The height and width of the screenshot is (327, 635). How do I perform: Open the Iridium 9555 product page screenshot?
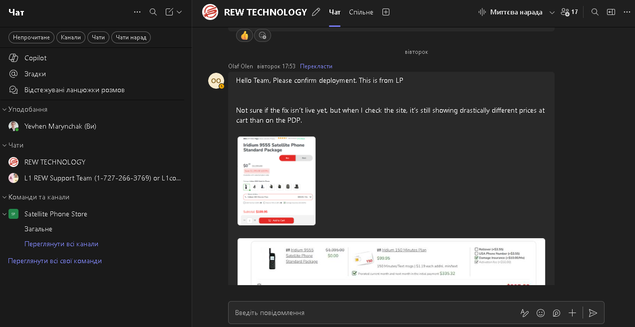click(277, 181)
